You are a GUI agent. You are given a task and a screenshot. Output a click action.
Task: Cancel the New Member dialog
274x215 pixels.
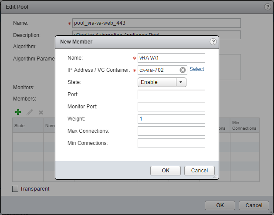[200, 171]
